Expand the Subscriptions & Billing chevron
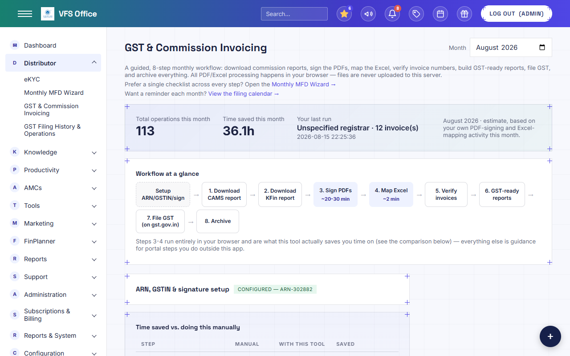The height and width of the screenshot is (356, 570). (x=94, y=316)
